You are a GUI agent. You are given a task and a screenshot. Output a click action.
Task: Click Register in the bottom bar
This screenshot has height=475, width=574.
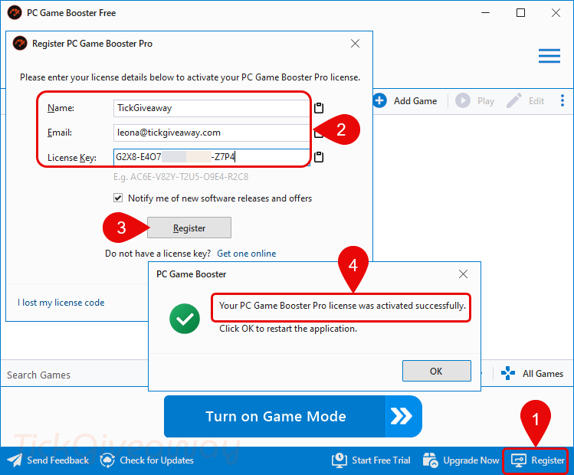click(536, 460)
